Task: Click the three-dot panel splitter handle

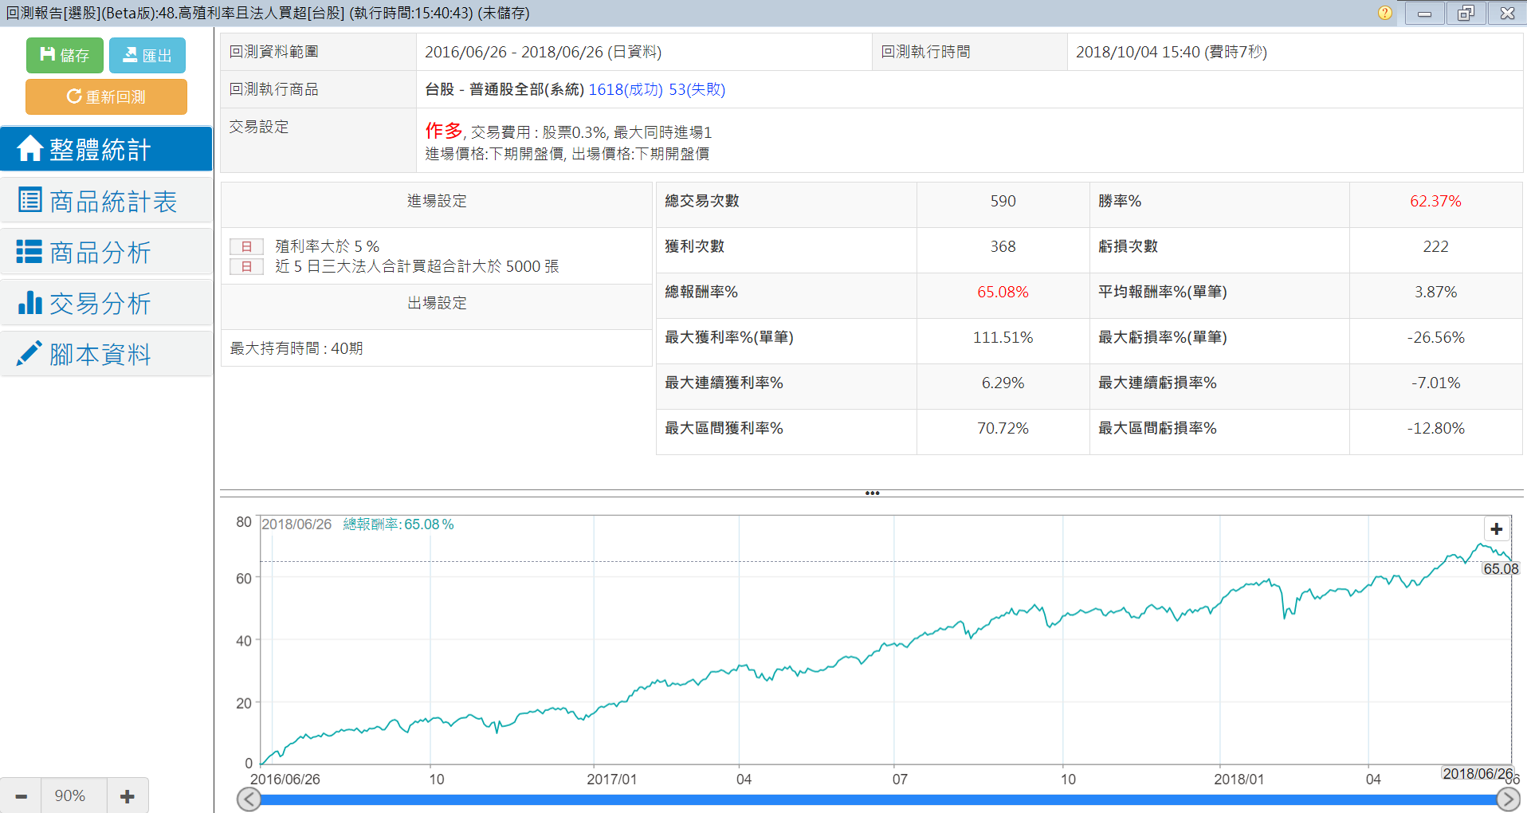Action: [872, 493]
